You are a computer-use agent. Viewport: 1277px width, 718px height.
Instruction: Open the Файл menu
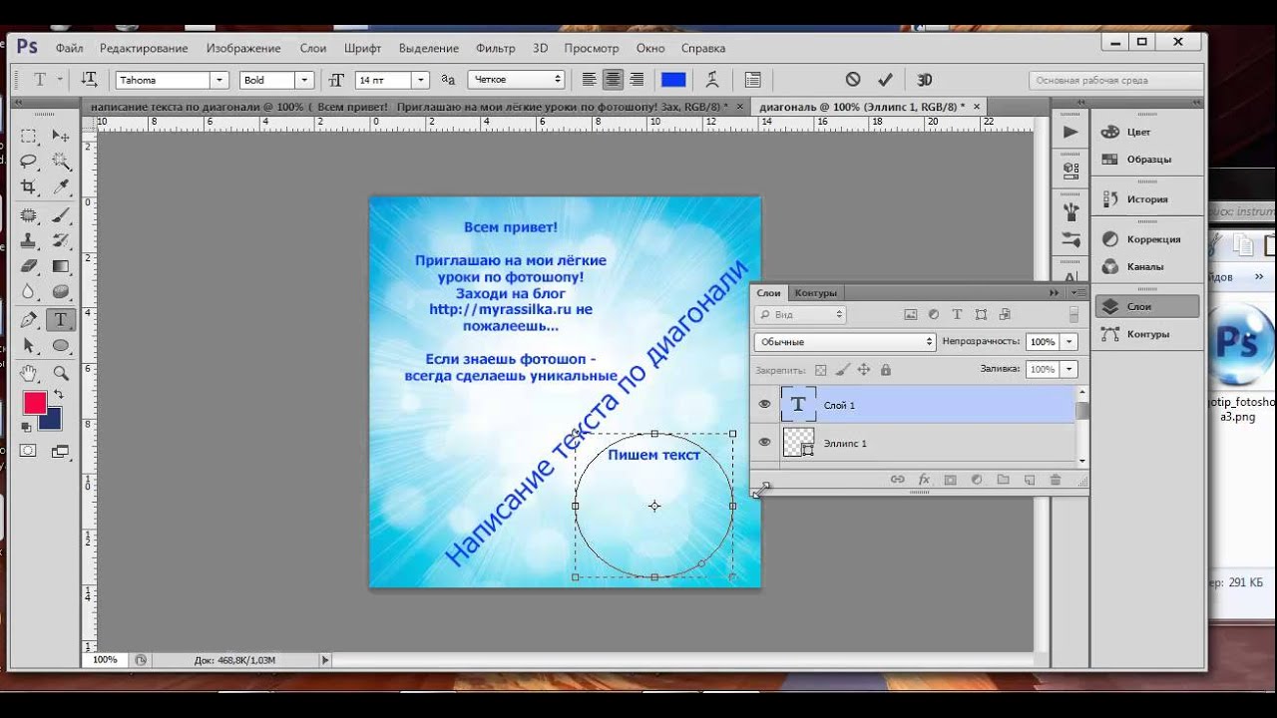[69, 48]
